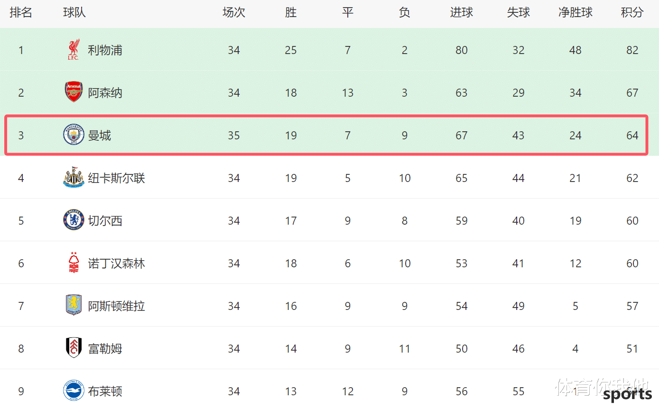Open the 纽卡斯尔联 team link
This screenshot has height=409, width=659.
tap(116, 178)
